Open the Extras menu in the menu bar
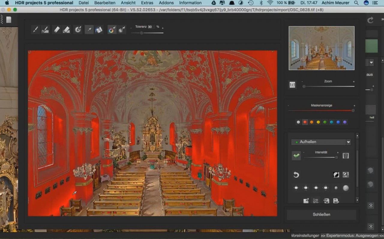This screenshot has width=384, height=239. point(147,3)
